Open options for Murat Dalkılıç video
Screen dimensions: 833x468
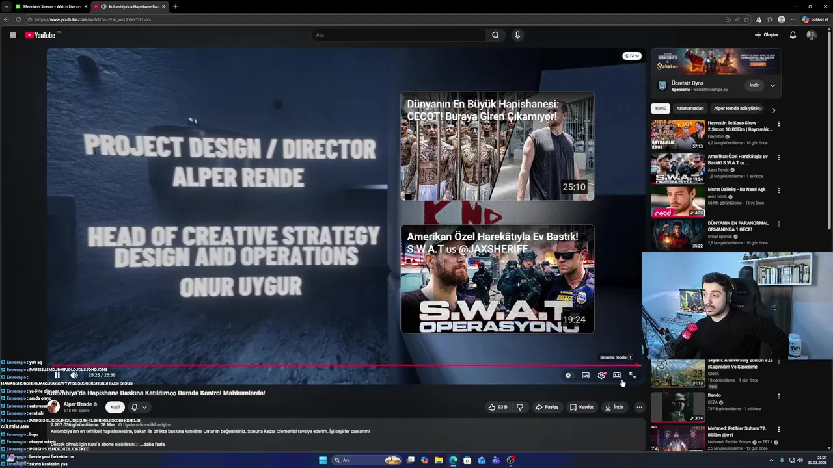click(x=778, y=190)
